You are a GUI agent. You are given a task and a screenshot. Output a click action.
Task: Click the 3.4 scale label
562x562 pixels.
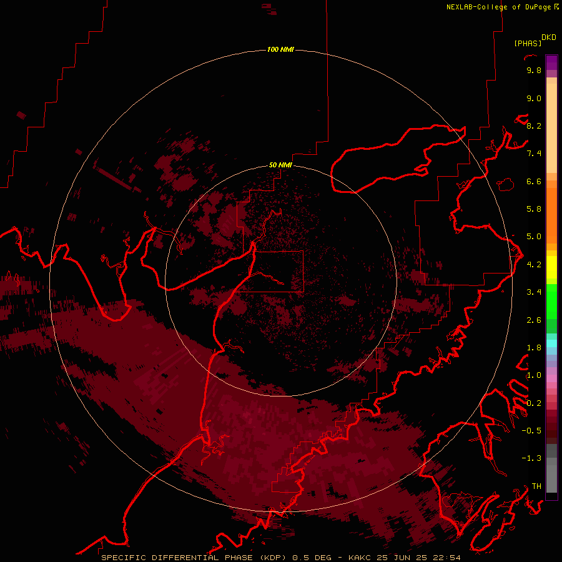tap(534, 292)
